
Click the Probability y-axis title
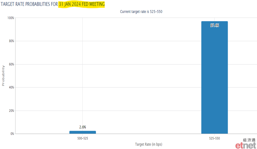coord(3,75)
